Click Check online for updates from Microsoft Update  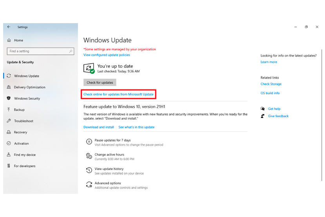(x=118, y=94)
